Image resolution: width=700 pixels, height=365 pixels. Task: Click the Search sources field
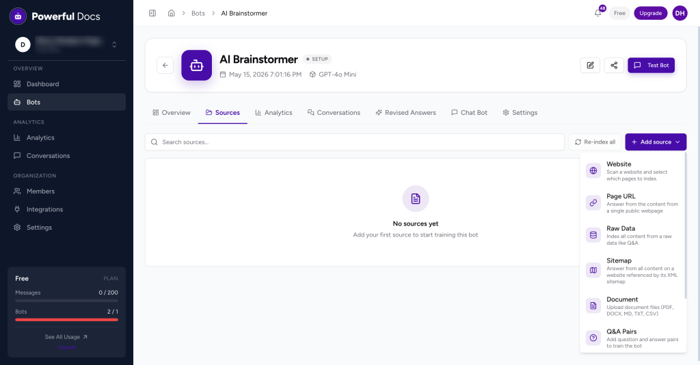[355, 142]
